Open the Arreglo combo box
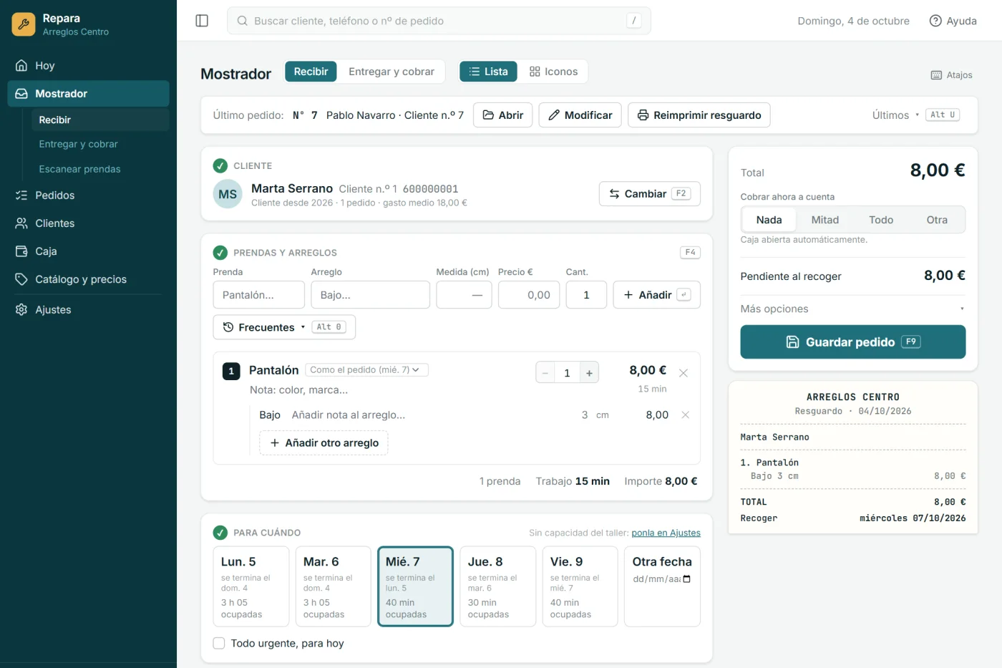Image resolution: width=1002 pixels, height=668 pixels. point(370,295)
